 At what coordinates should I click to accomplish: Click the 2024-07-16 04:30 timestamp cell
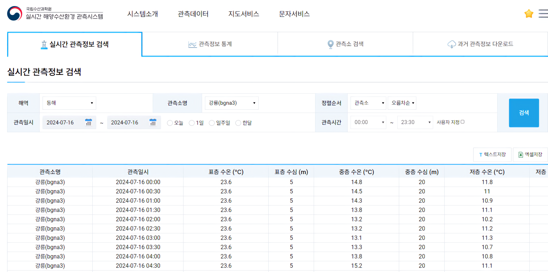point(138,266)
